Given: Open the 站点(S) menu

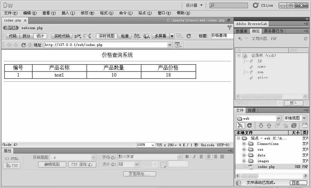Looking at the screenshot, I should click(145, 13).
